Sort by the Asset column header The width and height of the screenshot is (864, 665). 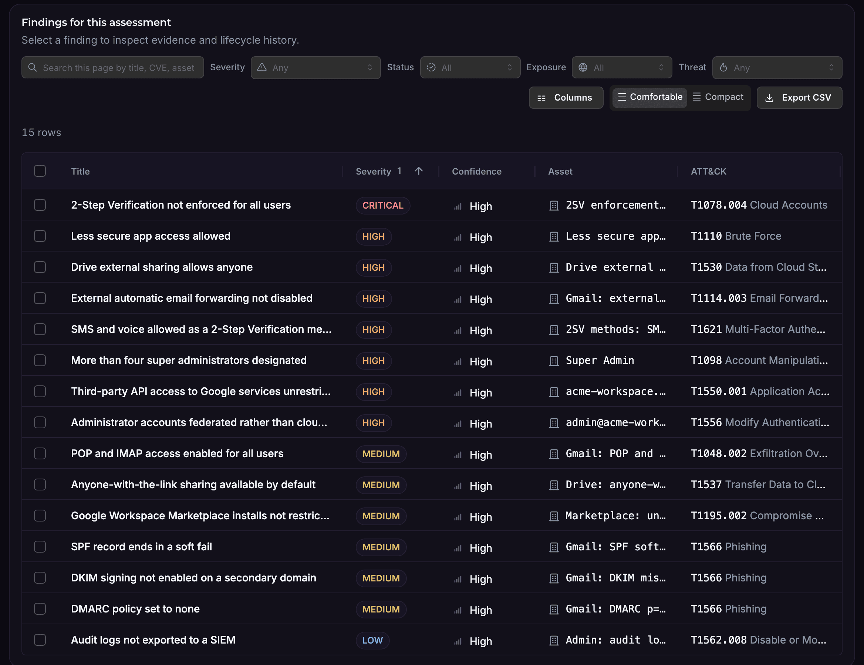[560, 171]
